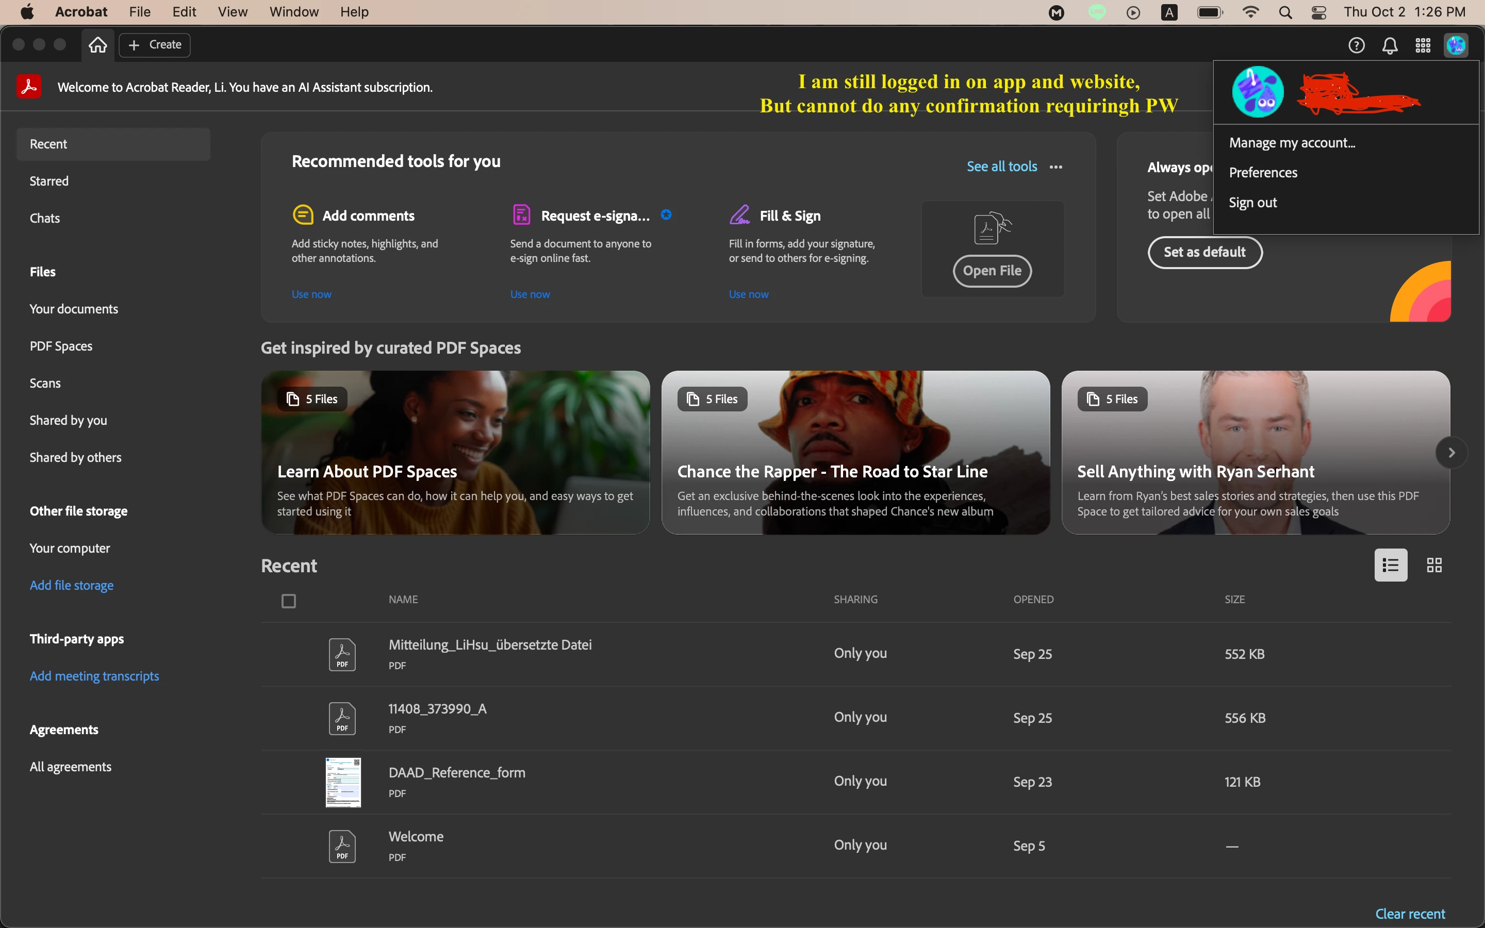Click the profile avatar icon
The height and width of the screenshot is (928, 1485).
pos(1456,45)
